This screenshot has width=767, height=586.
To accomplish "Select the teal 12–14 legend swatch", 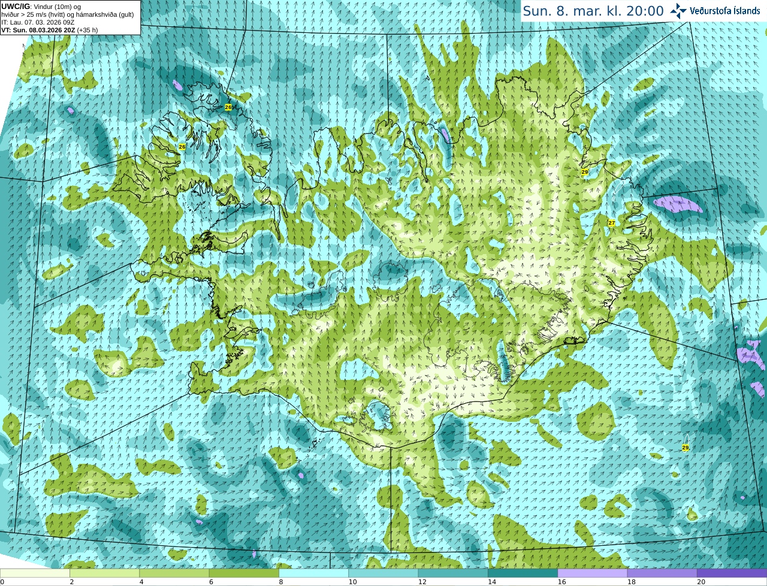I will tap(453, 573).
